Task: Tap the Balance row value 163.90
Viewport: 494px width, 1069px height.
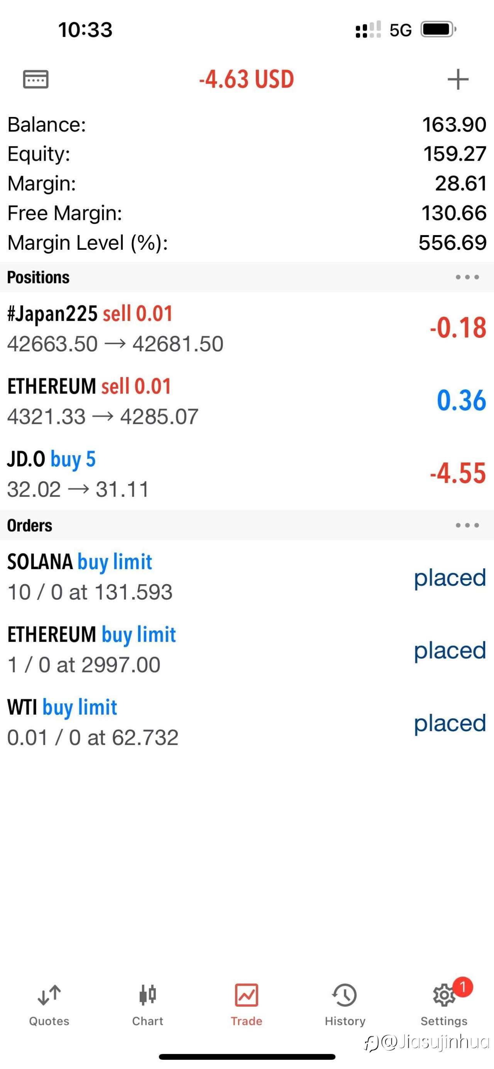Action: 454,124
